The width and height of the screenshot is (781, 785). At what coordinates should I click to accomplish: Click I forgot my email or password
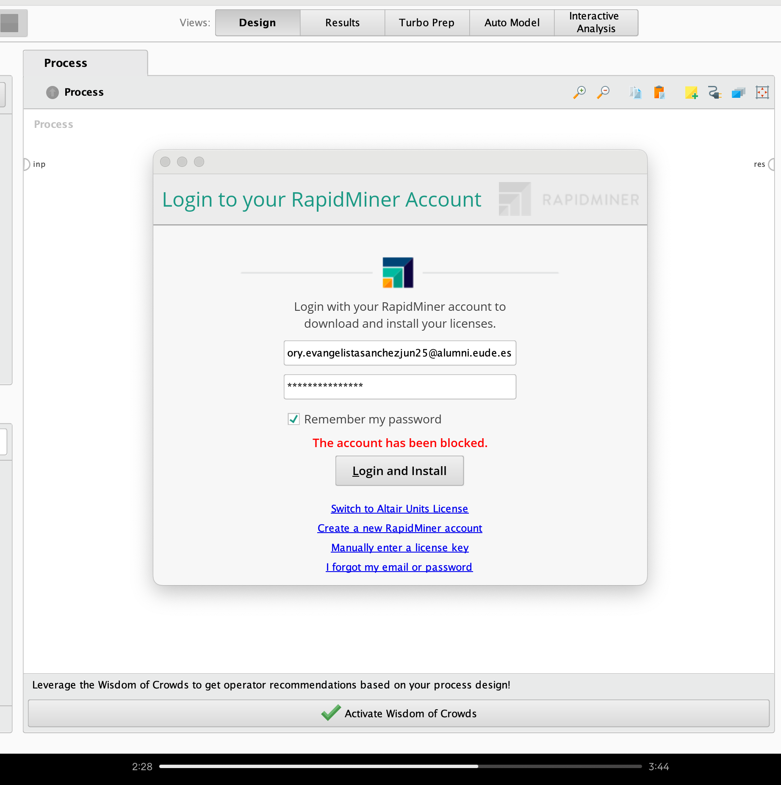[399, 567]
